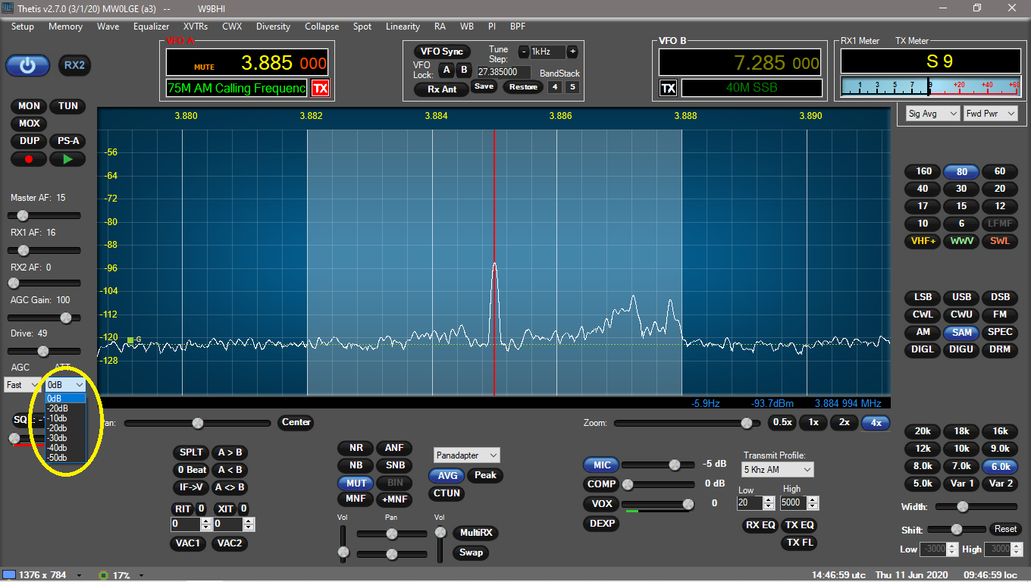
Task: Increase tune step with the plus button
Action: (x=572, y=52)
